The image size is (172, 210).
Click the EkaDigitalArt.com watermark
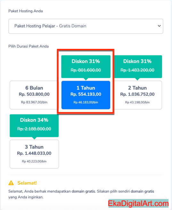click(138, 204)
